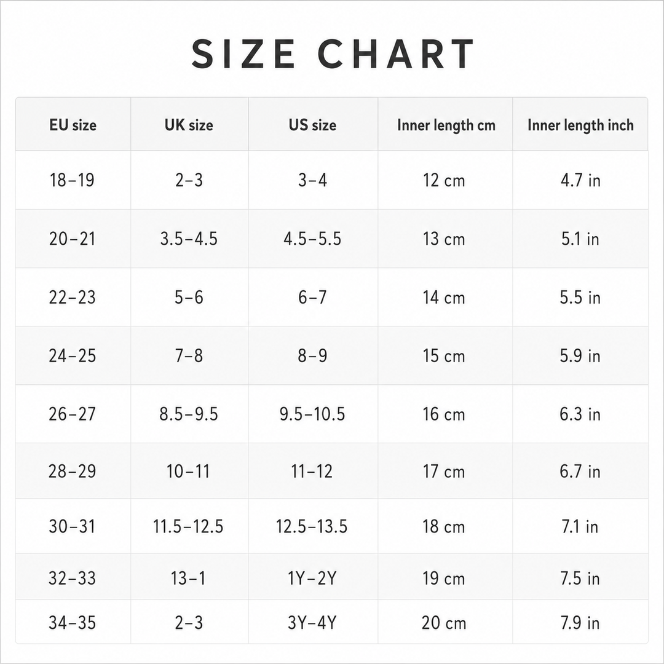
Task: Select the US size column header
Action: [312, 125]
